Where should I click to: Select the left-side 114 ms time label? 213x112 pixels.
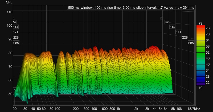(16, 27)
